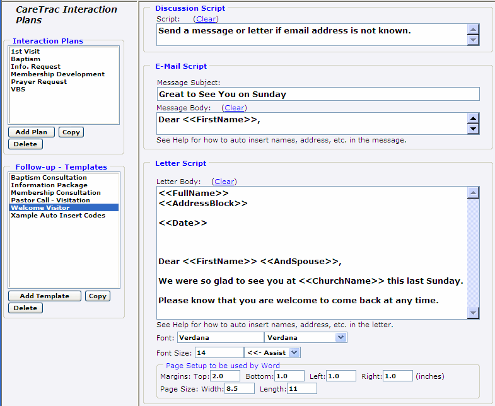Select the Pastor Call - Visitation template
Viewport: 495px width, 406px height.
click(x=50, y=200)
